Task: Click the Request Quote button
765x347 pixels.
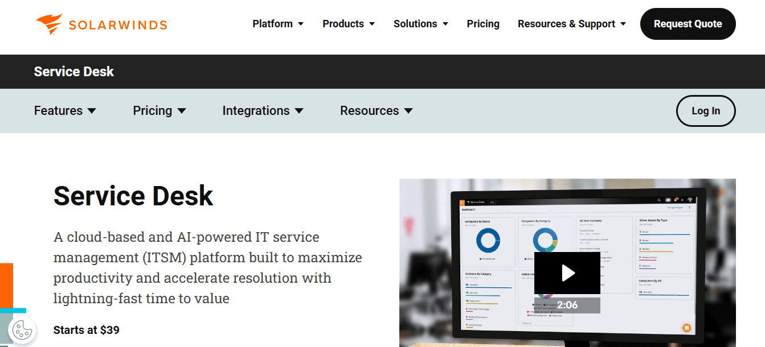Action: tap(688, 23)
